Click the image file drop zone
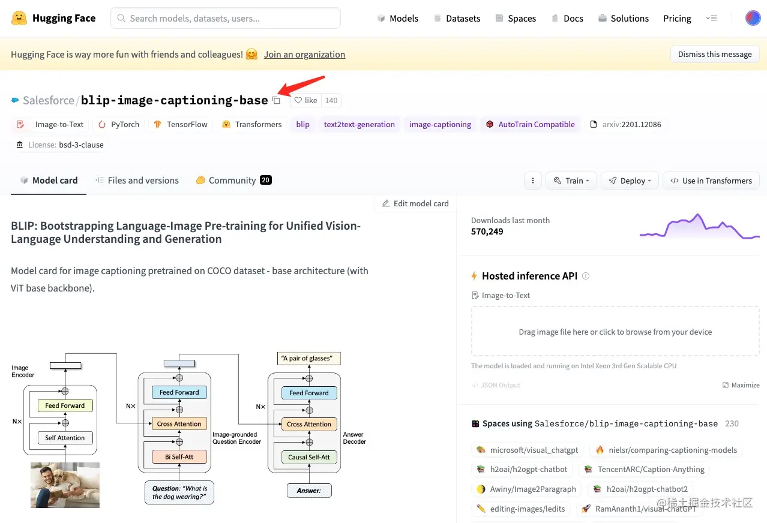 pyautogui.click(x=615, y=332)
